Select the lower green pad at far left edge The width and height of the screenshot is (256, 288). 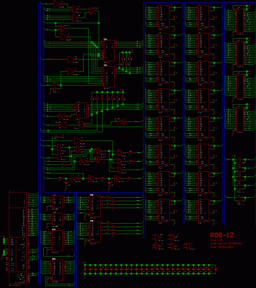tap(4, 253)
